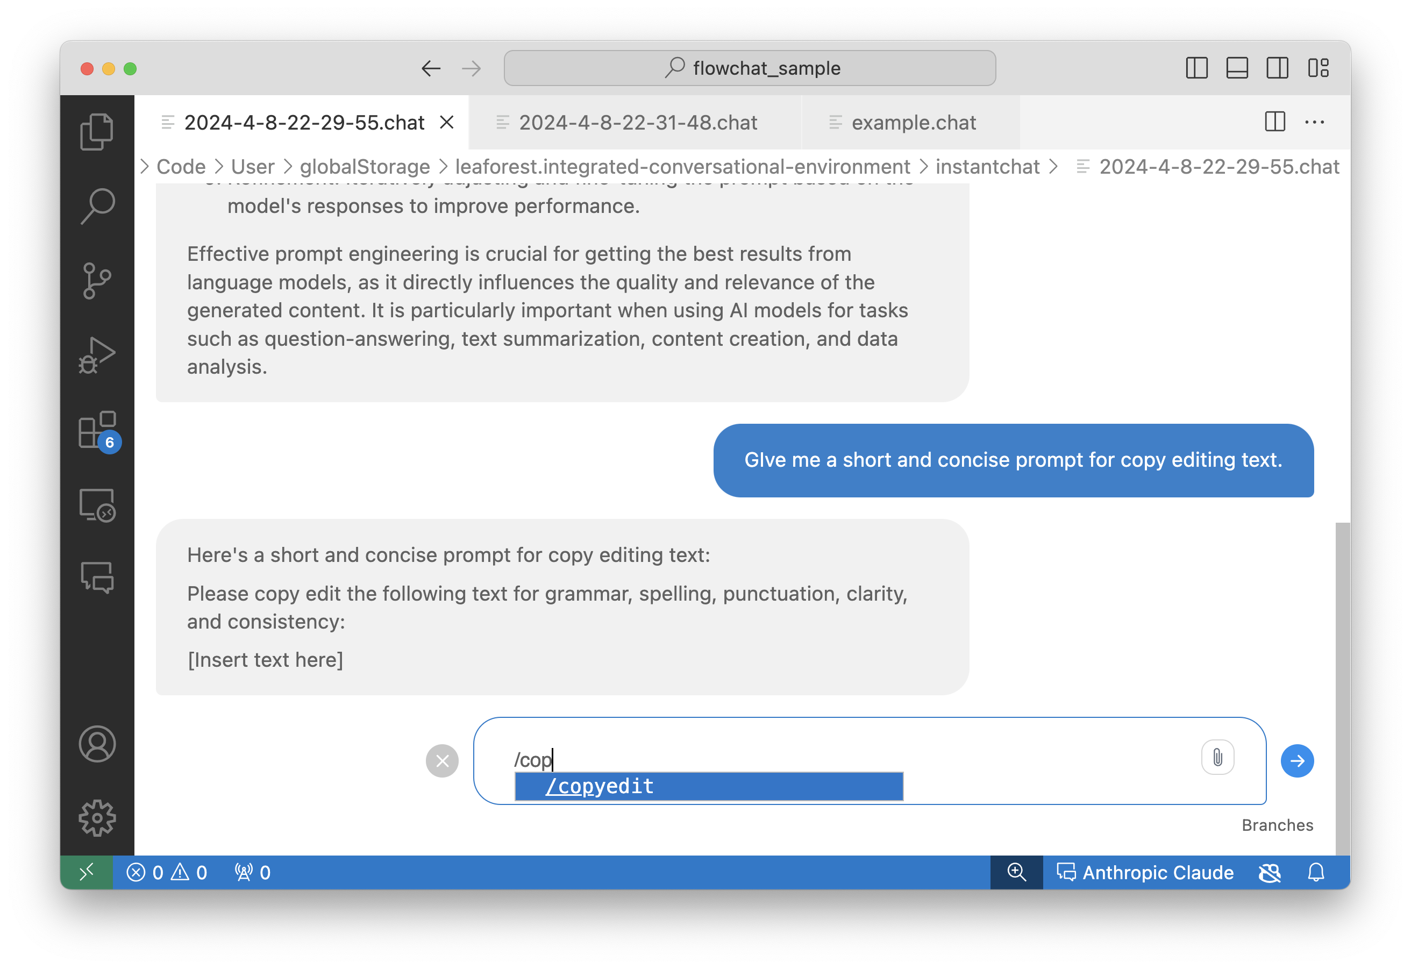This screenshot has height=969, width=1411.
Task: Open the editor More Actions ellipsis menu
Action: pyautogui.click(x=1314, y=123)
